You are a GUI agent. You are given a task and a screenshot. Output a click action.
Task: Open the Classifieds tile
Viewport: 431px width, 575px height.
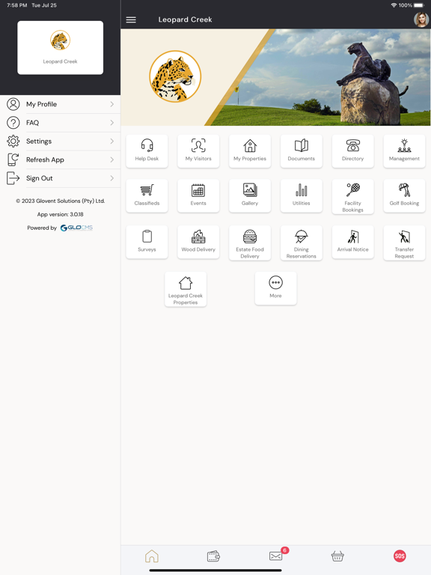coord(147,196)
